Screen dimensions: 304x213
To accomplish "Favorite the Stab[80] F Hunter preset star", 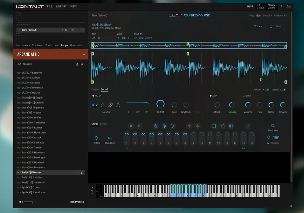I will [82, 173].
